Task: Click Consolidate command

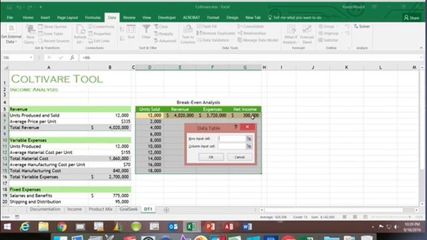Action: click(x=251, y=27)
